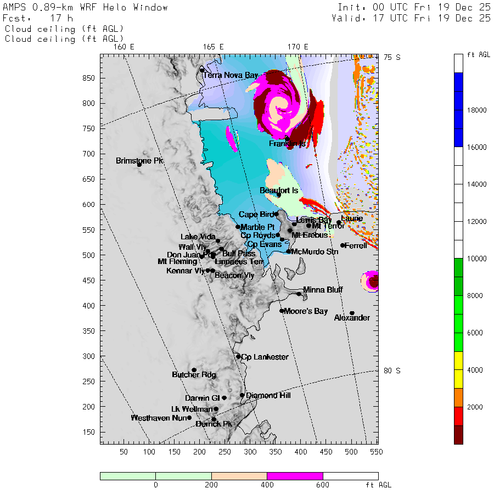Select the "Ferrell" label
Image resolution: width=494 pixels, height=494 pixels.
point(356,246)
